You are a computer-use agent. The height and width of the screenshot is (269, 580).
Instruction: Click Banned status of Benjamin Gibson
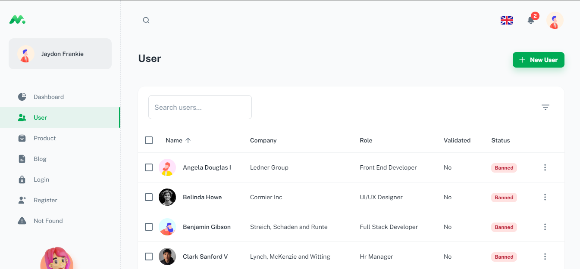[504, 227]
